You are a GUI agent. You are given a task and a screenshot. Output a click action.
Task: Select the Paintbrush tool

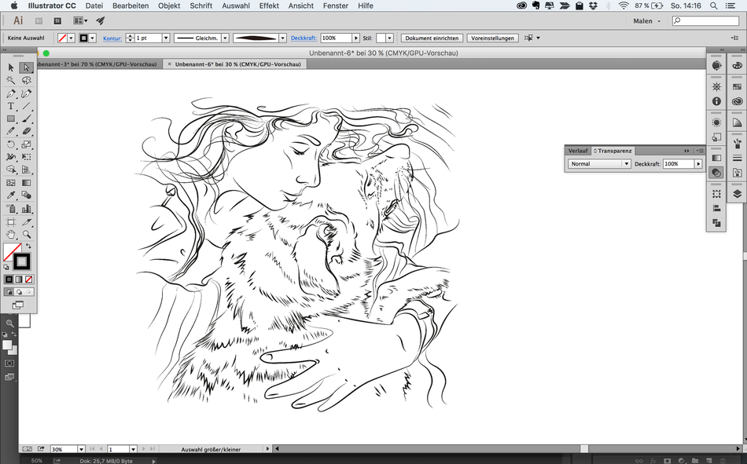[26, 119]
